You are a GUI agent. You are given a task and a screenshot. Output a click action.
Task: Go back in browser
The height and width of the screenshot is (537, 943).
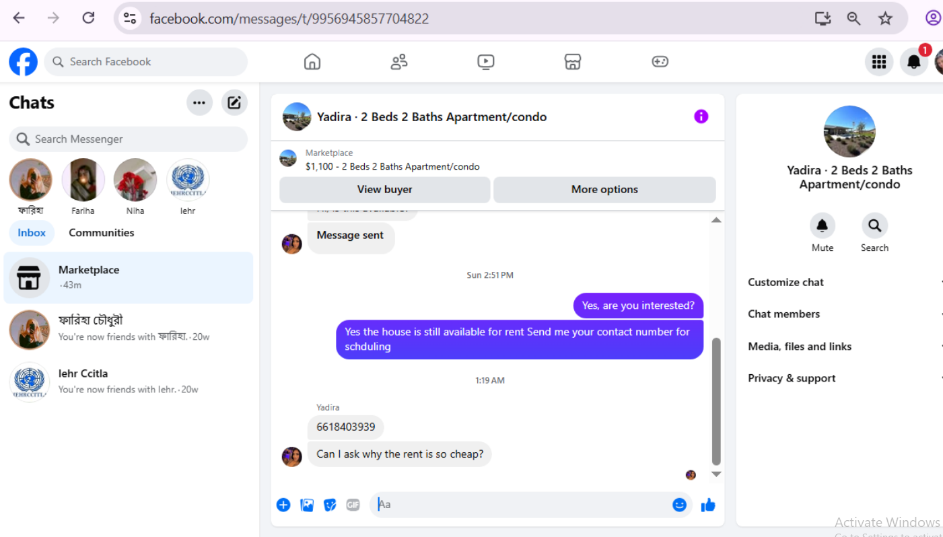19,18
